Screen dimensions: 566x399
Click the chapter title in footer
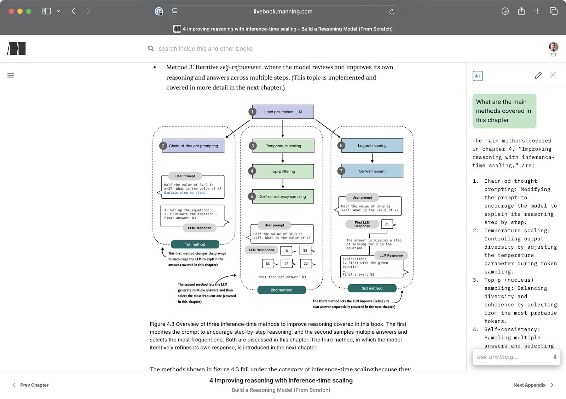point(281,380)
